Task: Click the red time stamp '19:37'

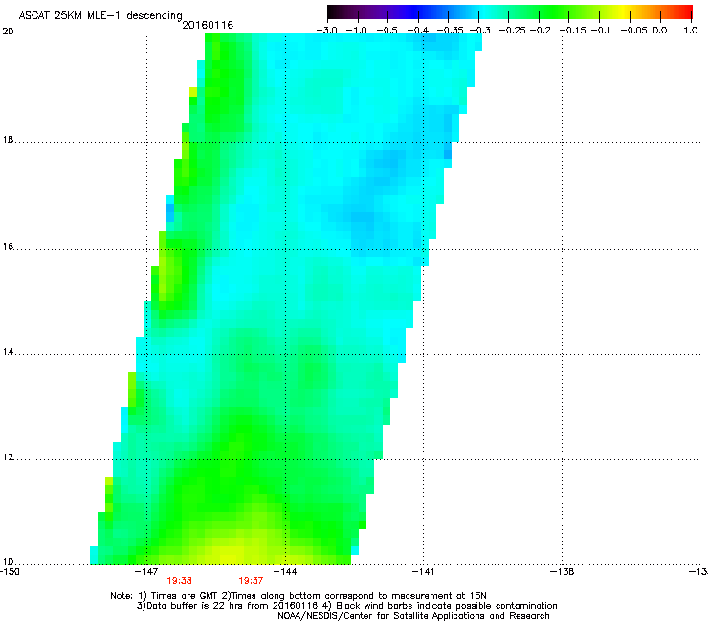Action: point(251,581)
